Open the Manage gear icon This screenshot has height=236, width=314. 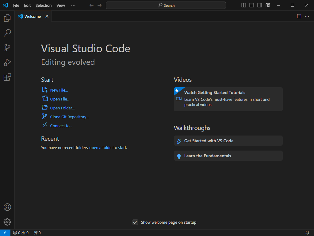pos(7,222)
